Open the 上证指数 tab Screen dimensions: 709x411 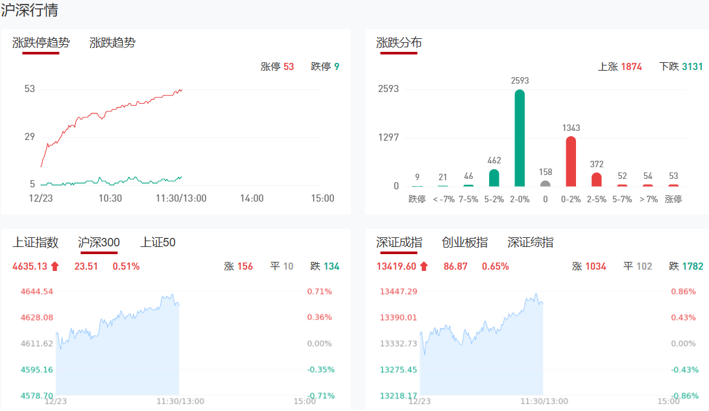[36, 243]
